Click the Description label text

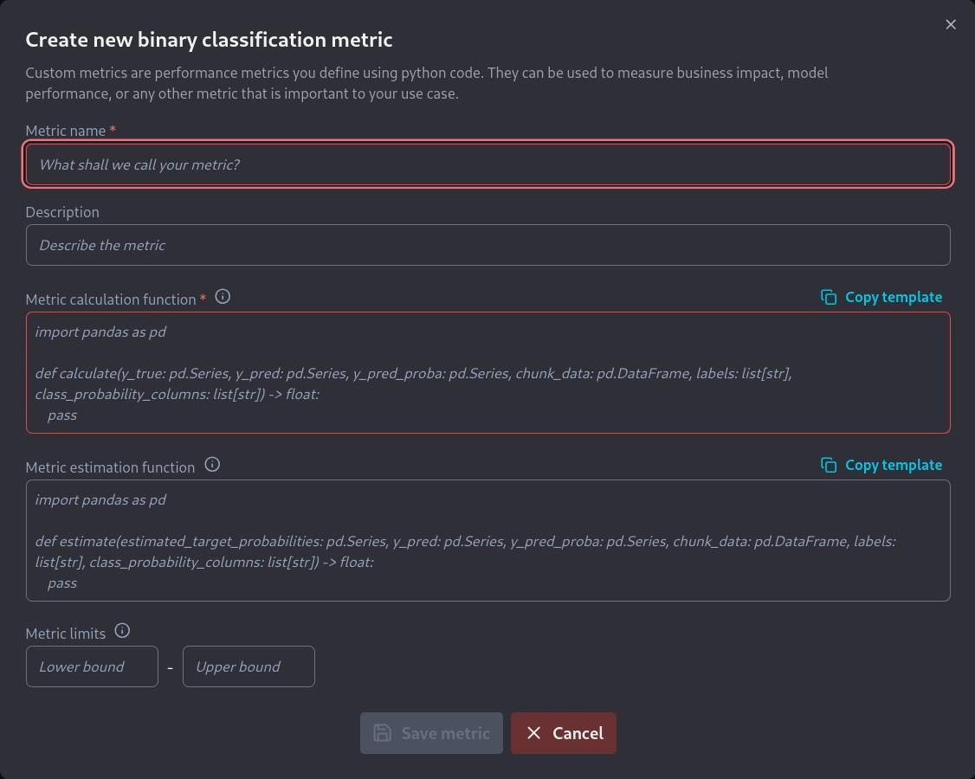(x=62, y=212)
